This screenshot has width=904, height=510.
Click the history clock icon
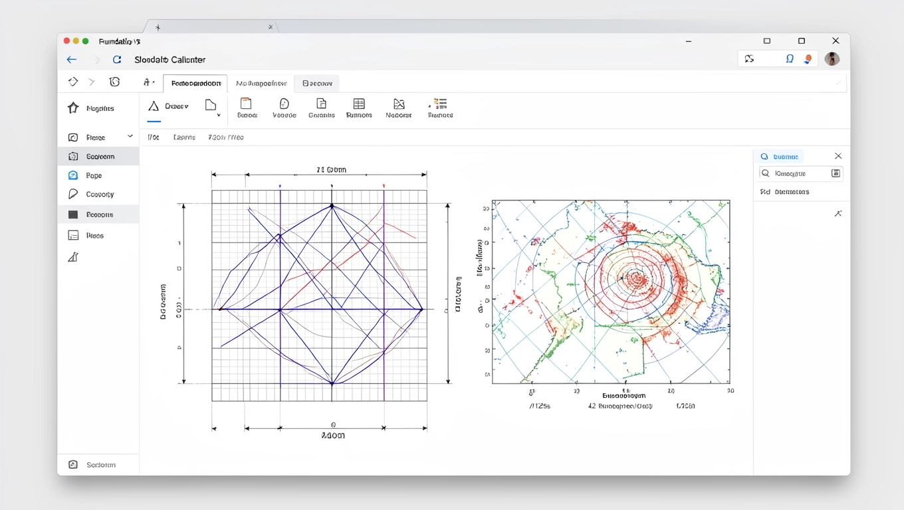coord(114,82)
